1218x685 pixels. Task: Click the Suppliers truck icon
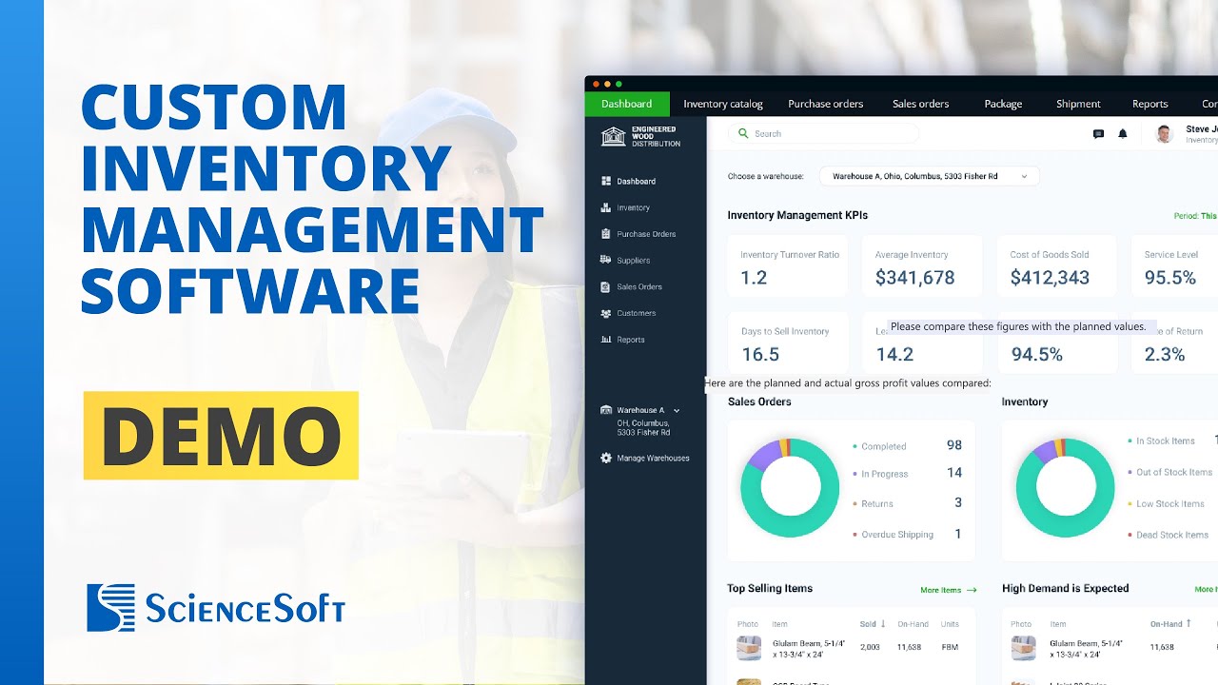click(606, 260)
